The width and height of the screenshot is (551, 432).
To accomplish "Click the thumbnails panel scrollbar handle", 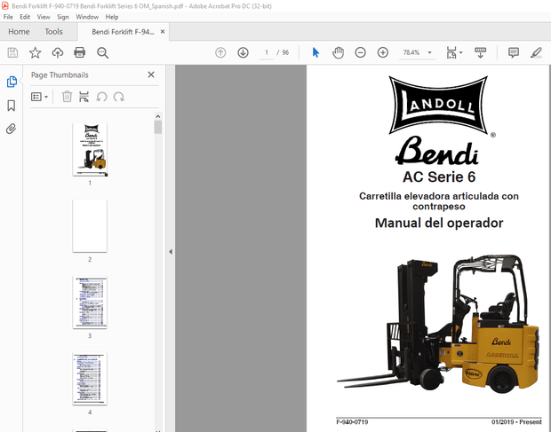I will coord(158,127).
